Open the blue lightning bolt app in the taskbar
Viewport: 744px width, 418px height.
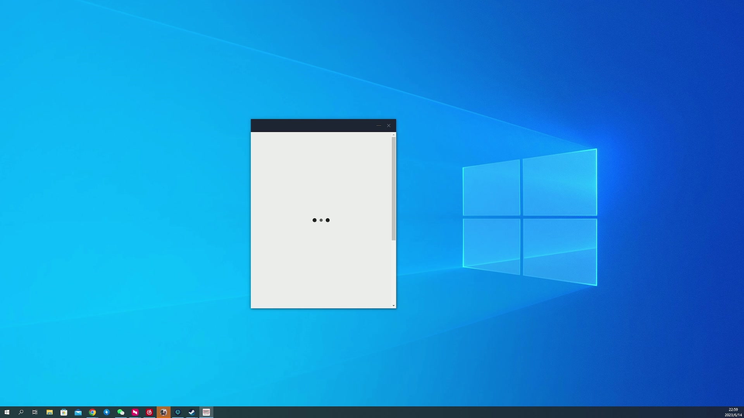(107, 412)
